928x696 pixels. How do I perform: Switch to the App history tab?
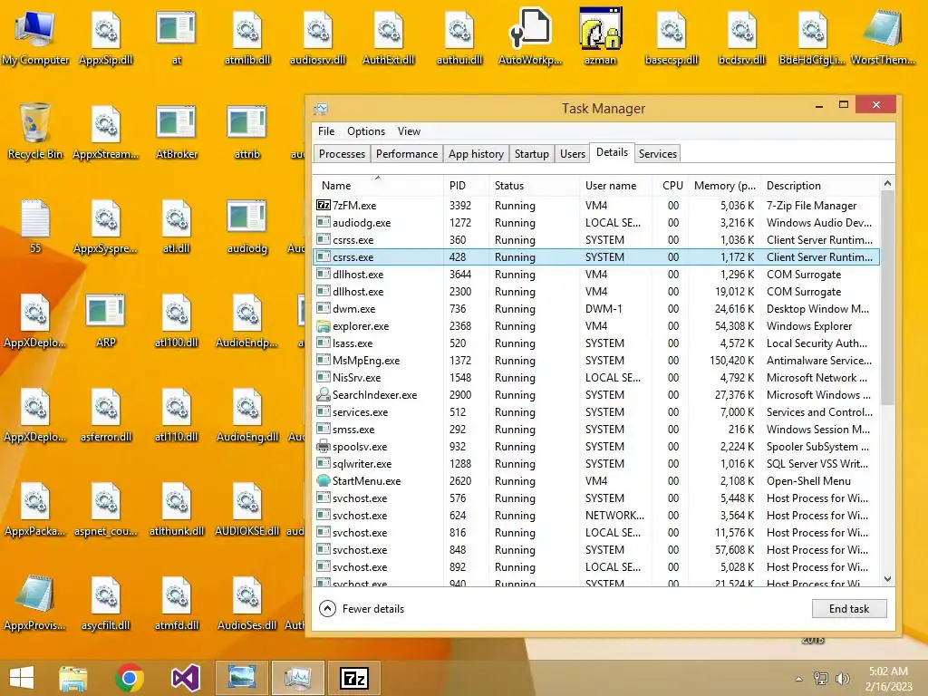[476, 154]
